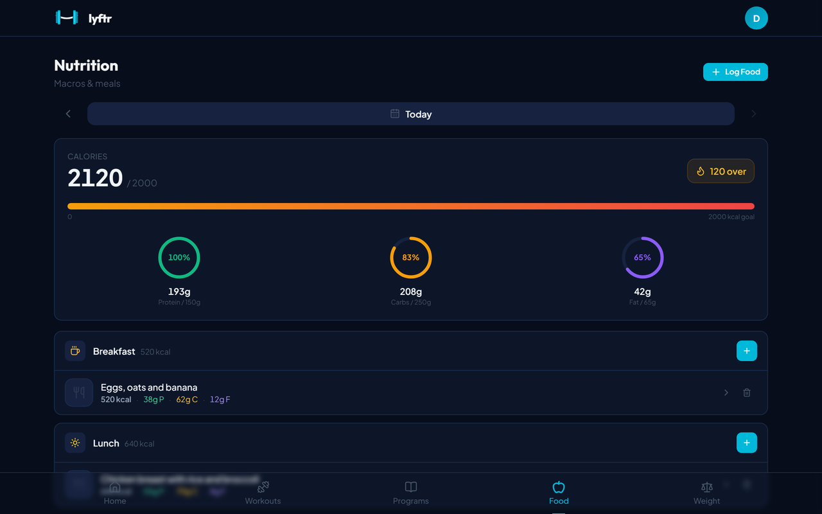Go to the next day arrow
This screenshot has height=514, width=822.
point(754,114)
